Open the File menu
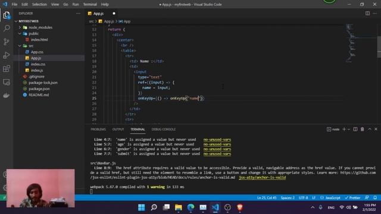Viewport: 381px width, 214px height. (x=14, y=4)
